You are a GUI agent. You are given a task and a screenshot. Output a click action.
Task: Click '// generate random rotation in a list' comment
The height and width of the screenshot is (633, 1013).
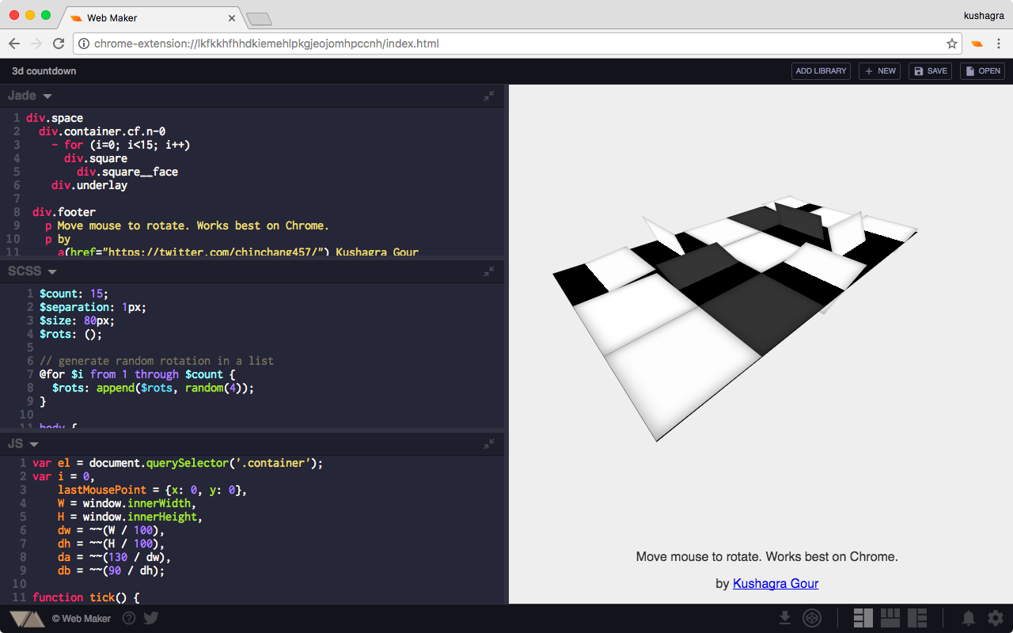(x=157, y=361)
